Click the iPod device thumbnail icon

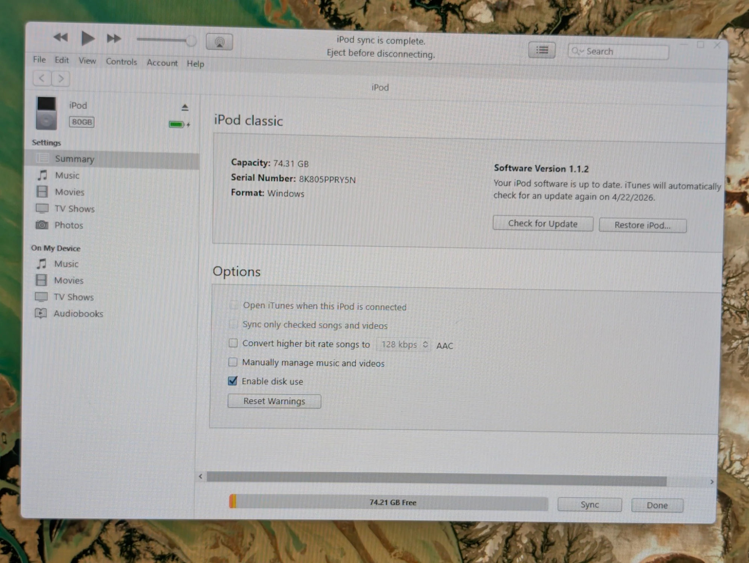coord(46,113)
